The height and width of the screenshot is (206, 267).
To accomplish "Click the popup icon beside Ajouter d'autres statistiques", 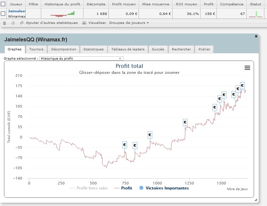I will click(22, 23).
